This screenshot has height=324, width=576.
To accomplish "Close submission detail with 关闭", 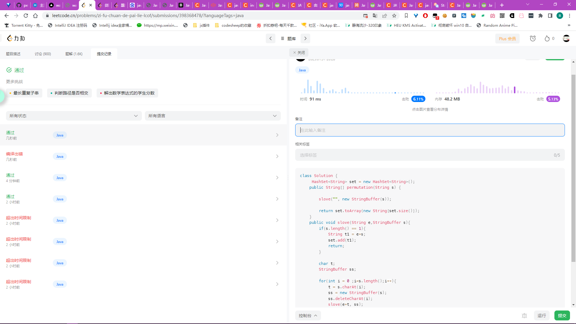I will 299,52.
